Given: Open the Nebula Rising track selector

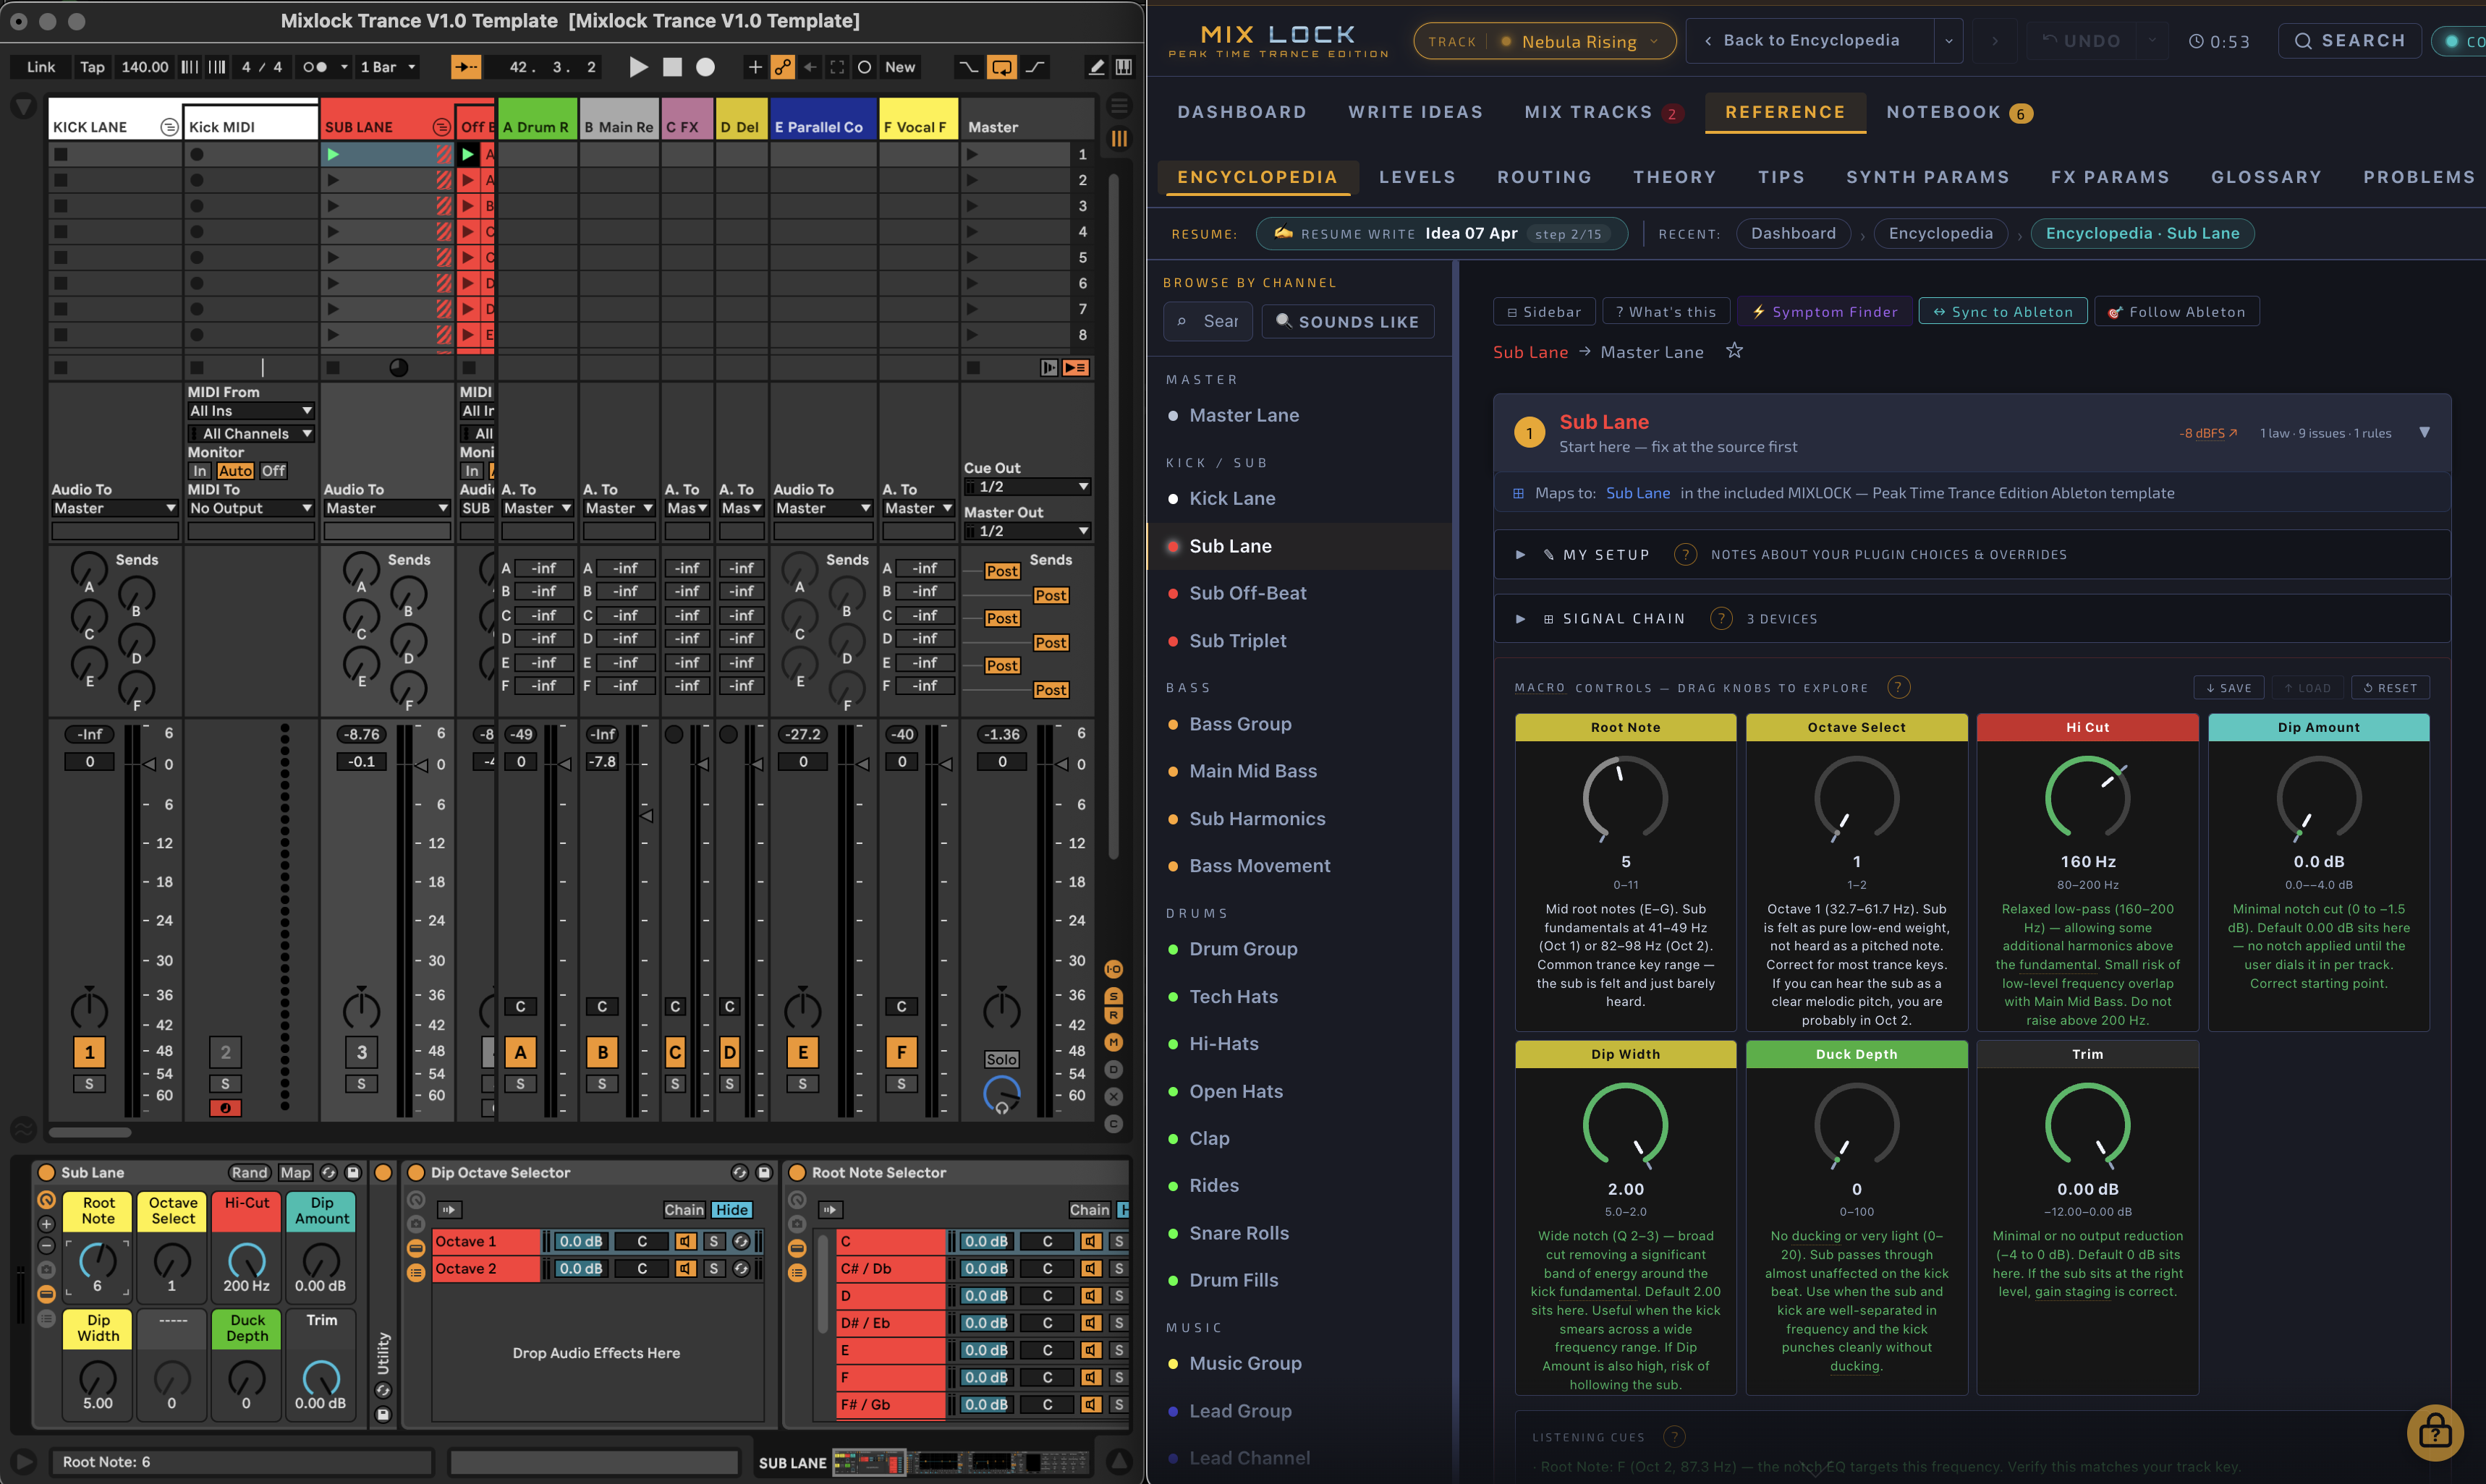Looking at the screenshot, I should tap(1545, 41).
